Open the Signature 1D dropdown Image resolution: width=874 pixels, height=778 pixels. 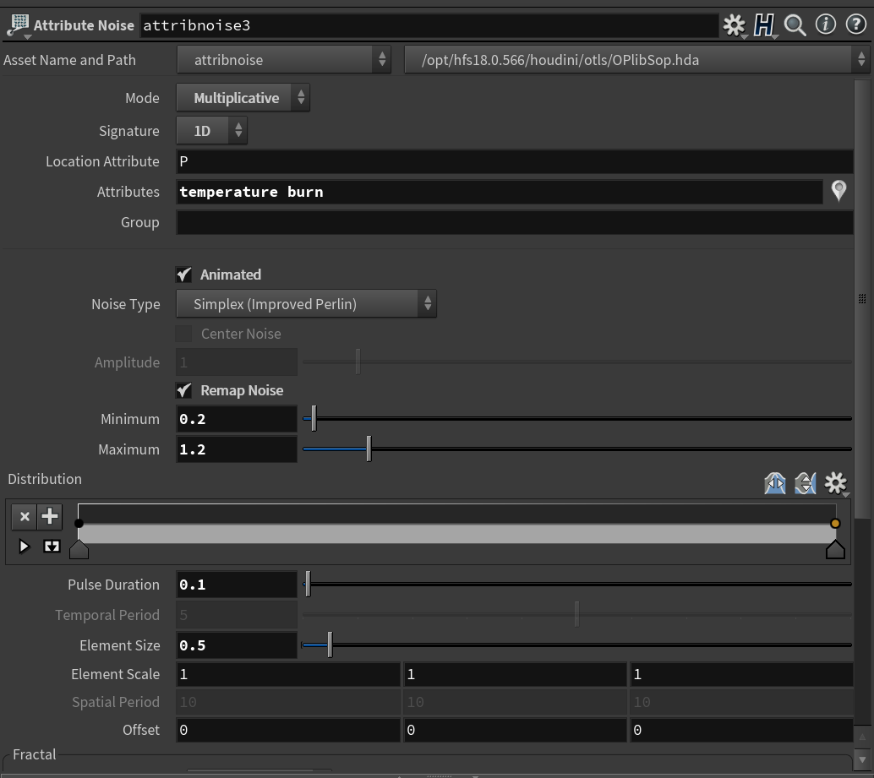pyautogui.click(x=212, y=131)
